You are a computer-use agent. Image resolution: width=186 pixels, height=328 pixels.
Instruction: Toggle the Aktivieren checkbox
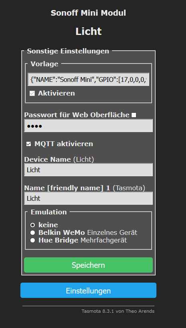(32, 93)
